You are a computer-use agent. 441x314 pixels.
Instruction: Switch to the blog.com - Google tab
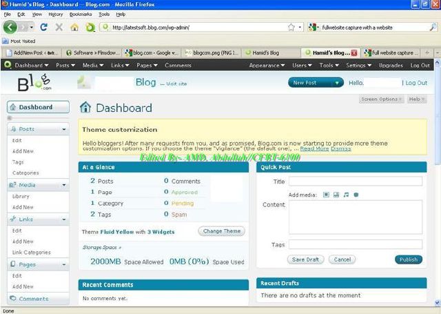click(x=152, y=52)
